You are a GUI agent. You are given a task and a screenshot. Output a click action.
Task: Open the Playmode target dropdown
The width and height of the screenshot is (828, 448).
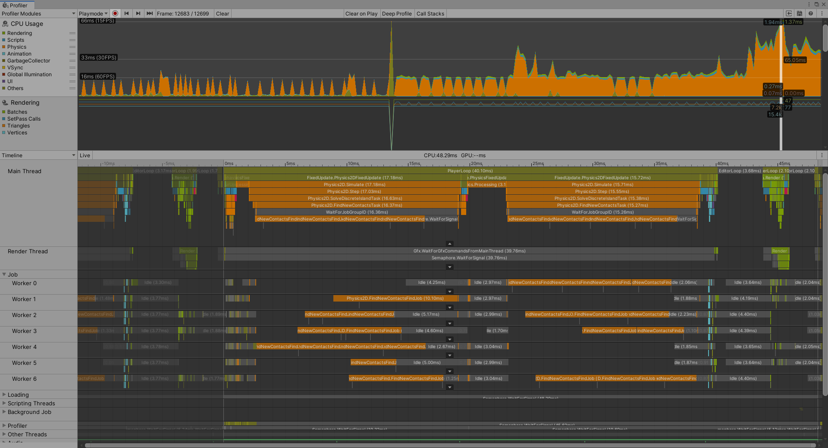coord(93,13)
